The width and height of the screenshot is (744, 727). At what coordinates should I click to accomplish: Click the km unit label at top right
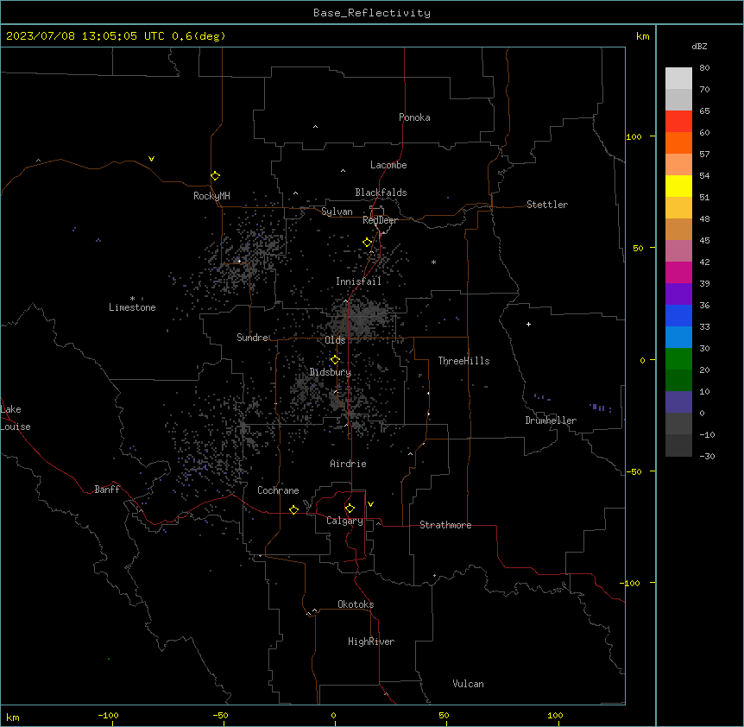pos(642,36)
